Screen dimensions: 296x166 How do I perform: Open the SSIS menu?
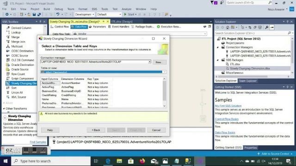(94, 9)
